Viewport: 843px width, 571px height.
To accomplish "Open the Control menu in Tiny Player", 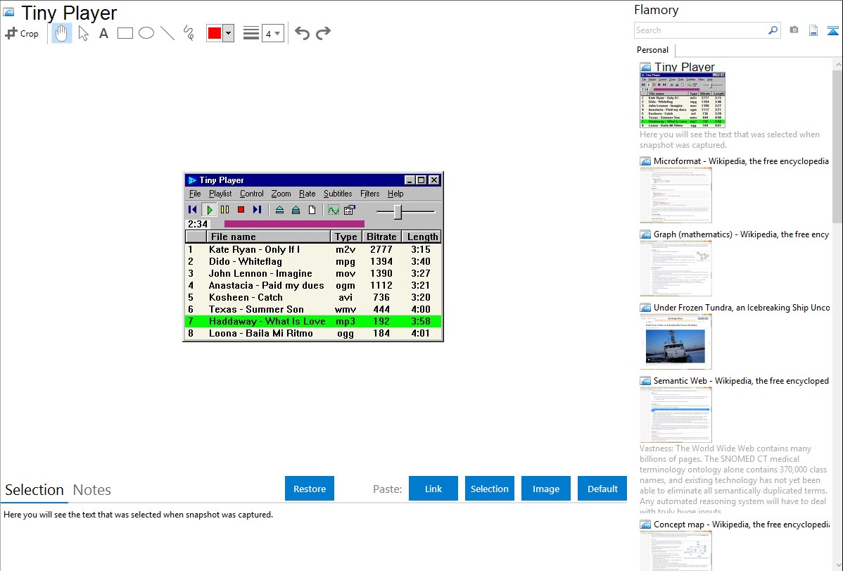I will pos(252,194).
